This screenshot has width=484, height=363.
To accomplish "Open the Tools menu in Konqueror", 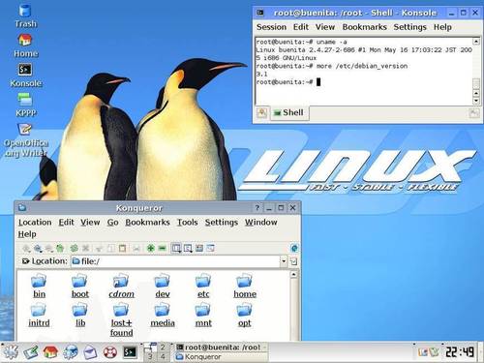I will pyautogui.click(x=187, y=223).
